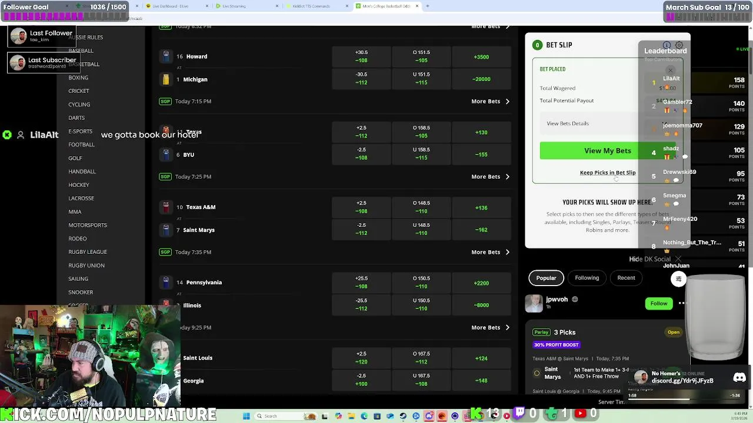The image size is (753, 423).
Task: Click the globe icon beside jpwvoh
Action: 575,300
